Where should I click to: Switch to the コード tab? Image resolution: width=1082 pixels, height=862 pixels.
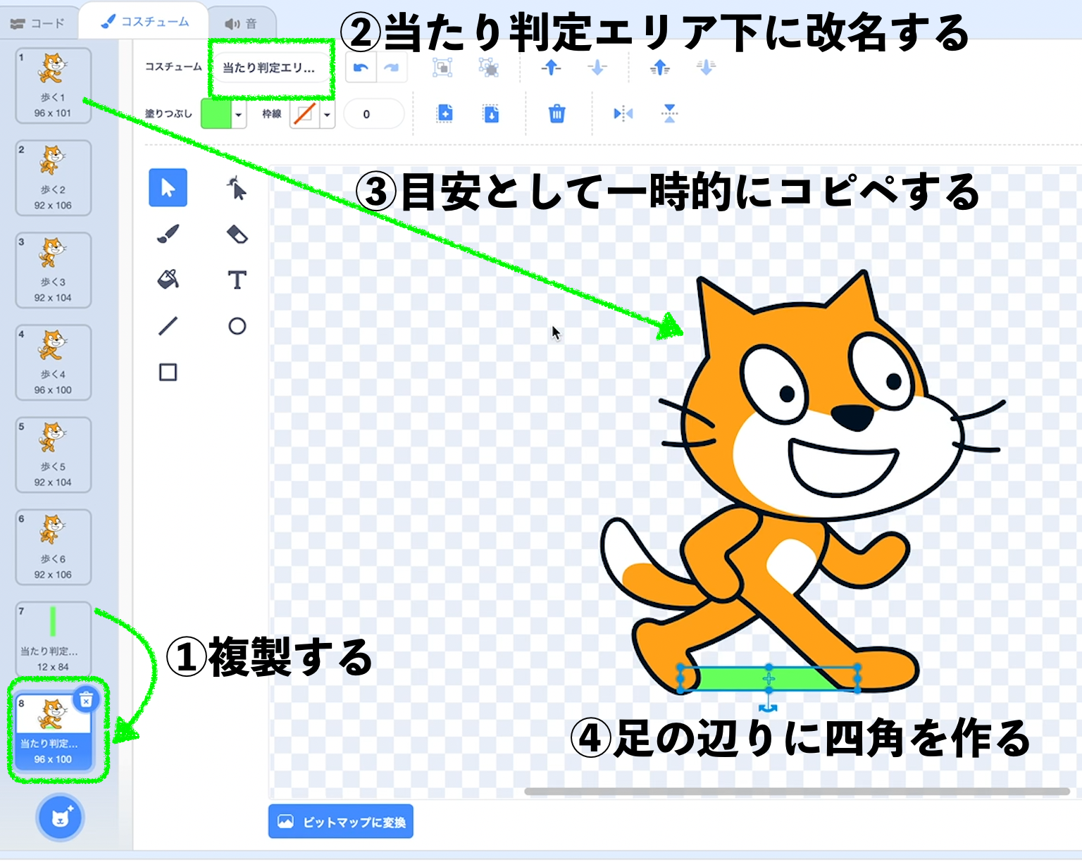pos(37,23)
